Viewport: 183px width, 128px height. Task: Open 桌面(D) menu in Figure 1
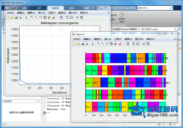click(62, 13)
